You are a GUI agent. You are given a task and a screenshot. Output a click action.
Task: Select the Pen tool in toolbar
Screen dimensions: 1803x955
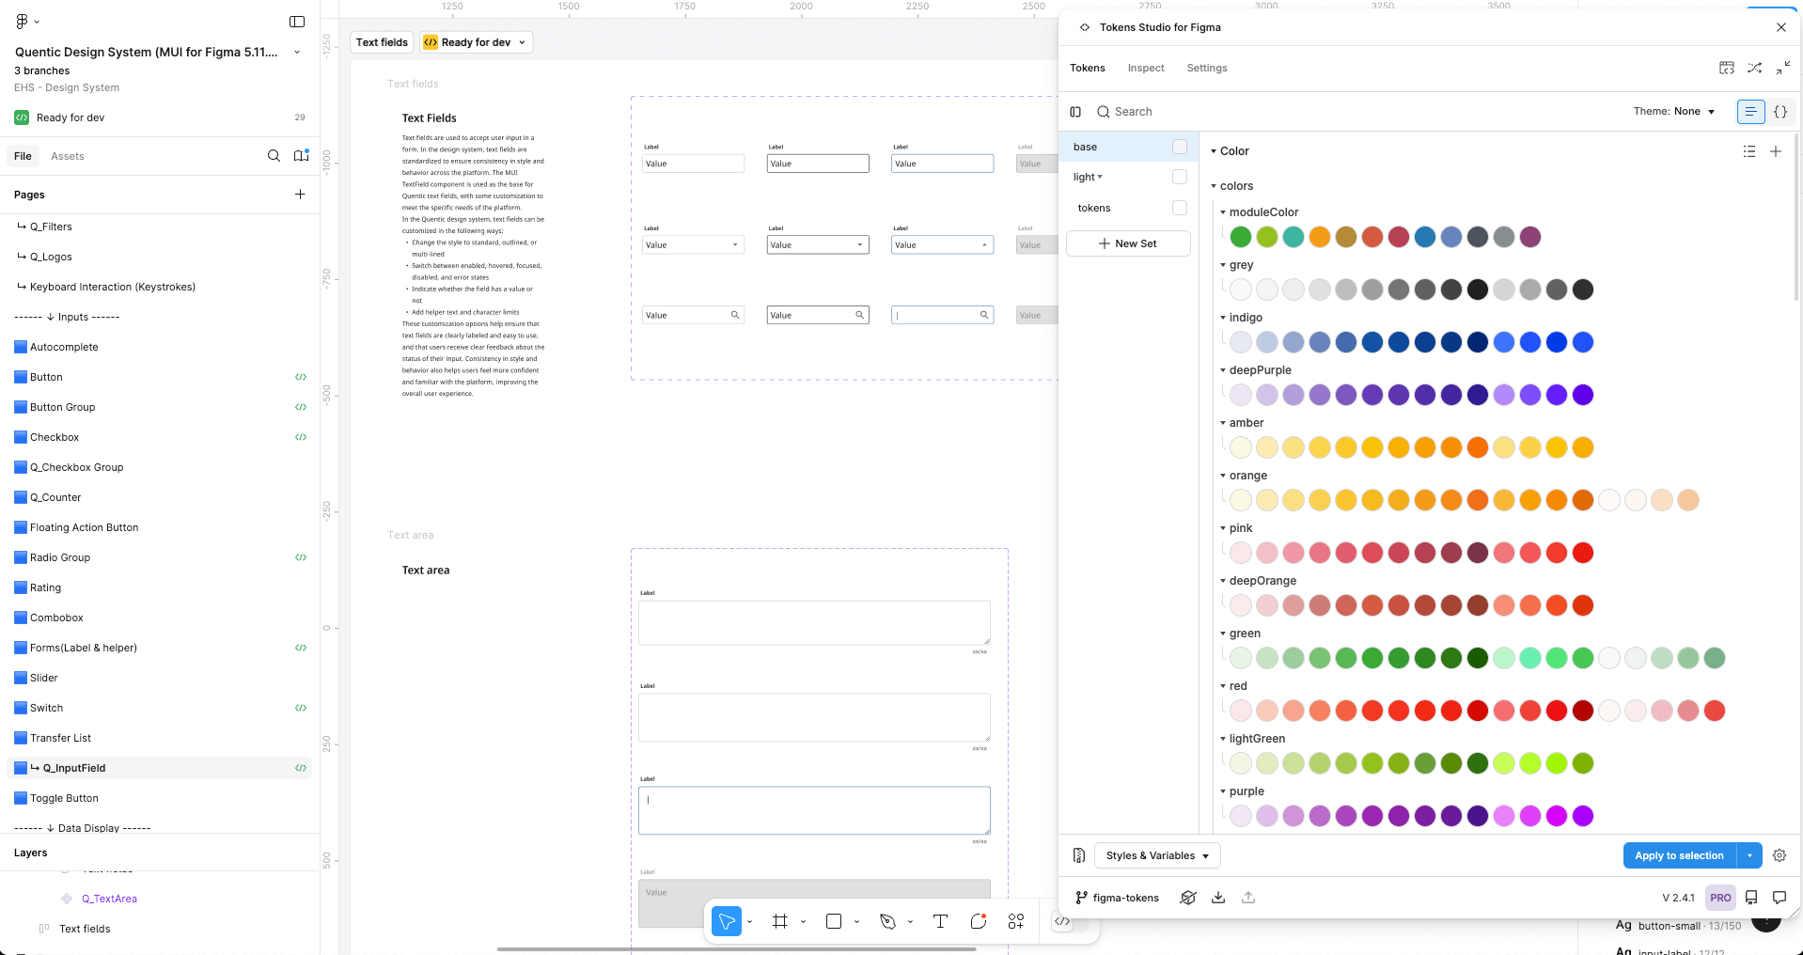click(887, 921)
